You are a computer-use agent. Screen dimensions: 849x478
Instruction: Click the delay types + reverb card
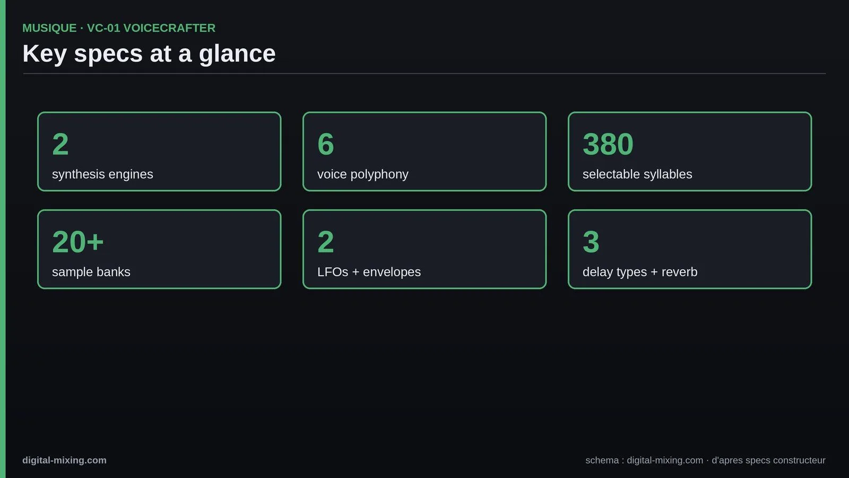[x=690, y=249]
